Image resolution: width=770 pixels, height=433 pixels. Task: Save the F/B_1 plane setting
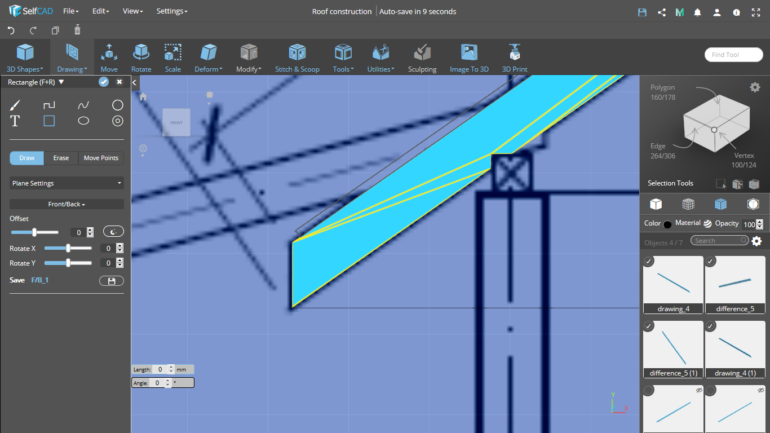click(x=112, y=281)
